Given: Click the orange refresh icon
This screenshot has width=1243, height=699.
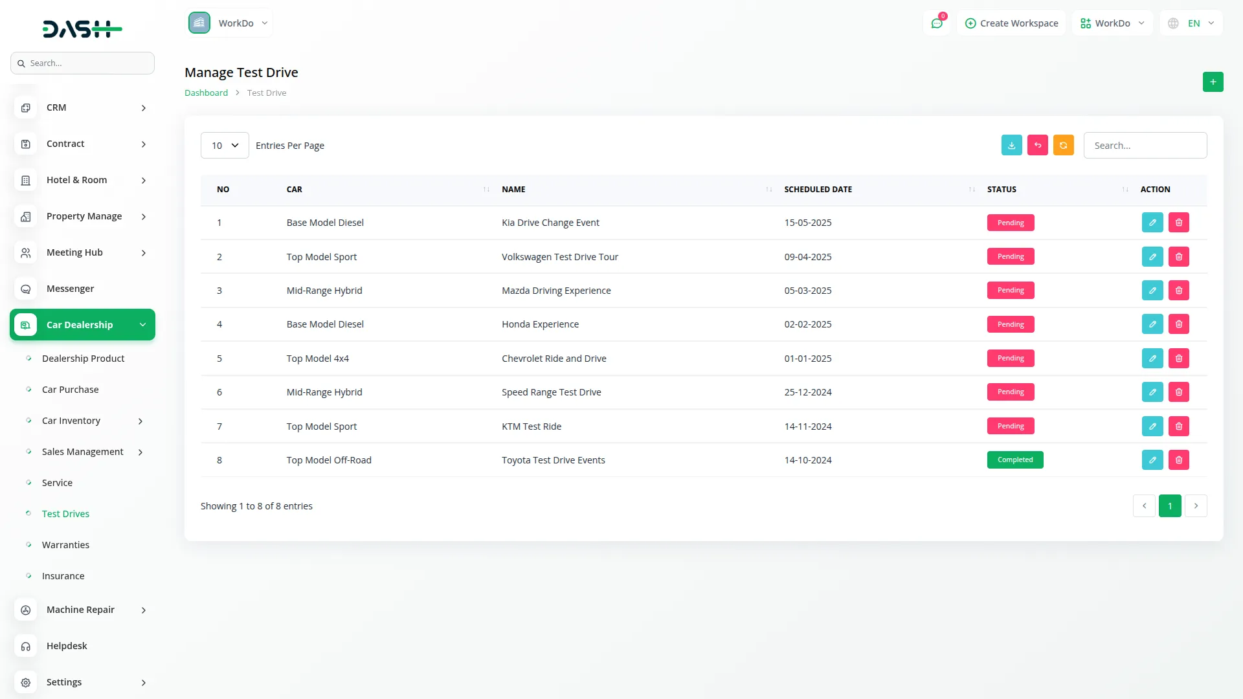Looking at the screenshot, I should click(1063, 146).
